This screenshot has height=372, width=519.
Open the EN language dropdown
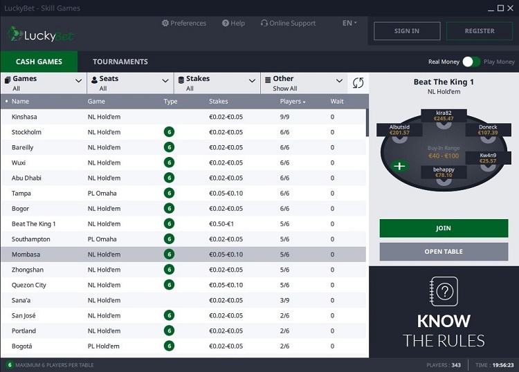point(349,23)
